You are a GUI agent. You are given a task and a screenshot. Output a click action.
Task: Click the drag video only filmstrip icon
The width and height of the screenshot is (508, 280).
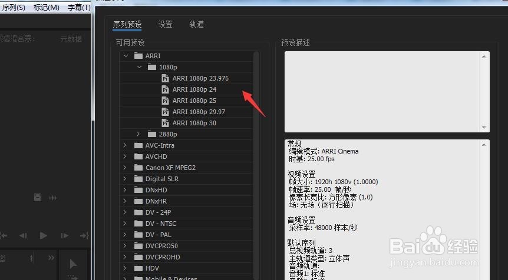pyautogui.click(x=38, y=197)
